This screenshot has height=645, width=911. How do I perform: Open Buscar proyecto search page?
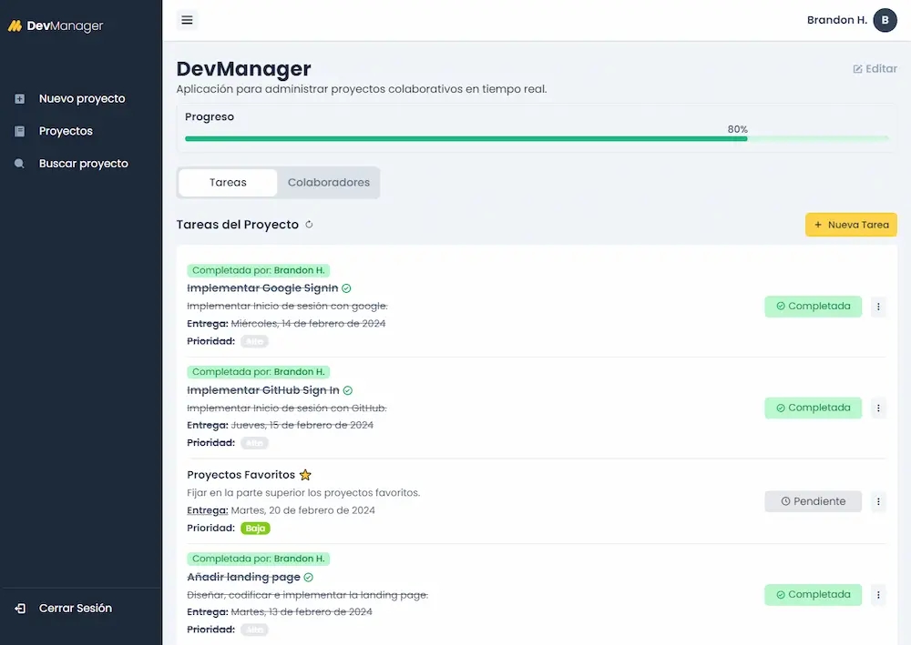point(83,164)
